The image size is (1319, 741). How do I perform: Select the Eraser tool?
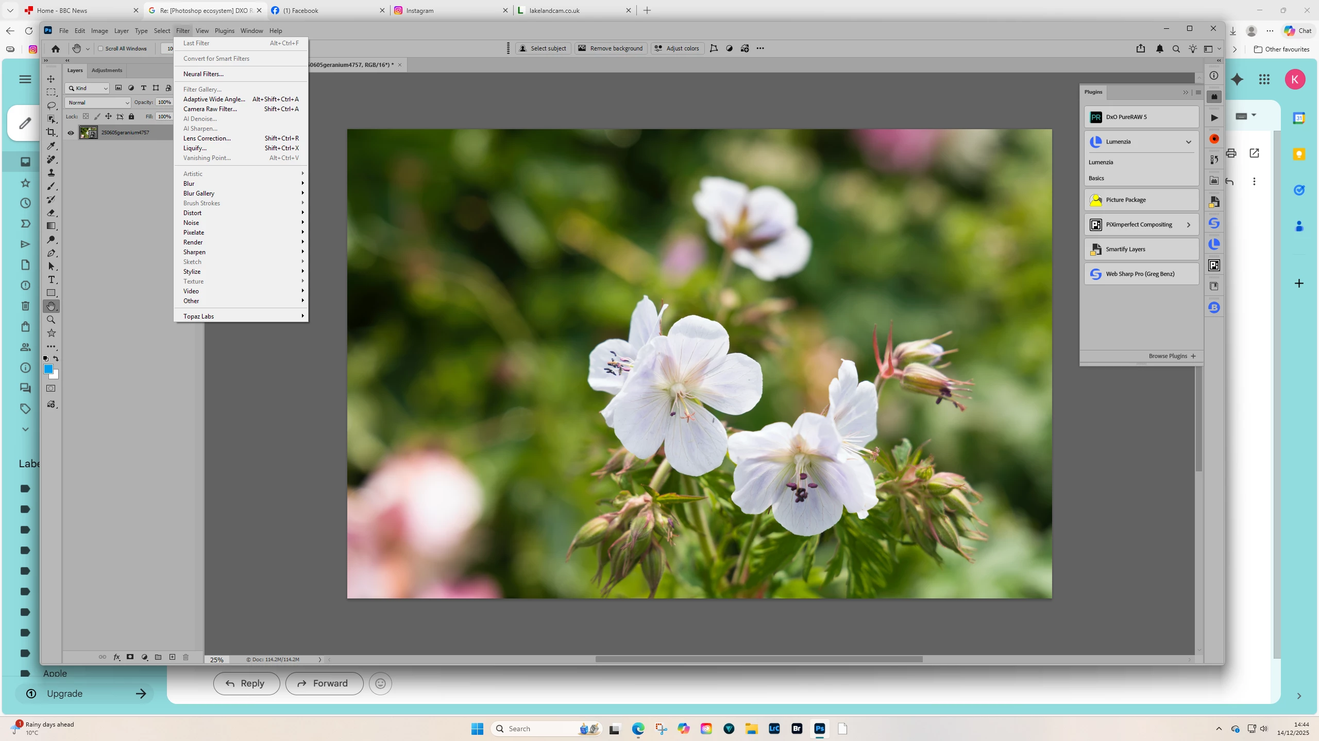coord(51,213)
